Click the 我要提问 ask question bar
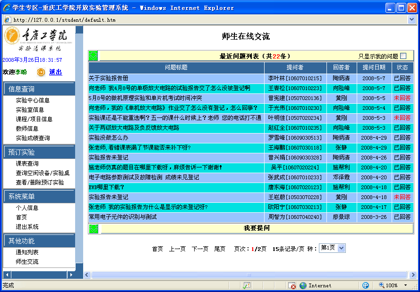 click(257, 228)
